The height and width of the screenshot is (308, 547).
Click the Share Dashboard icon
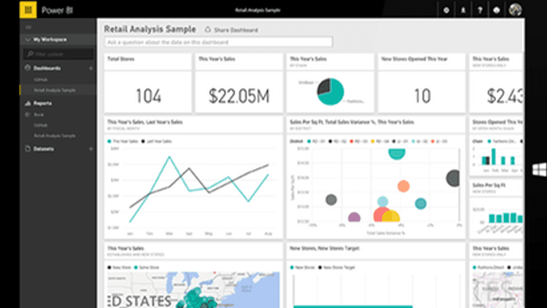click(208, 30)
